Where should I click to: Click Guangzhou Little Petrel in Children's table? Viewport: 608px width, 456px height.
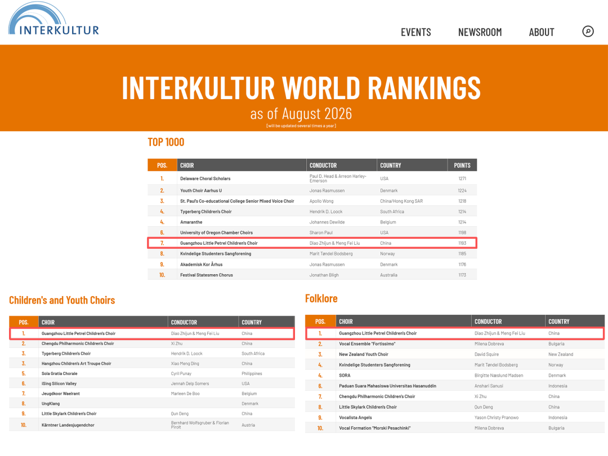[78, 333]
